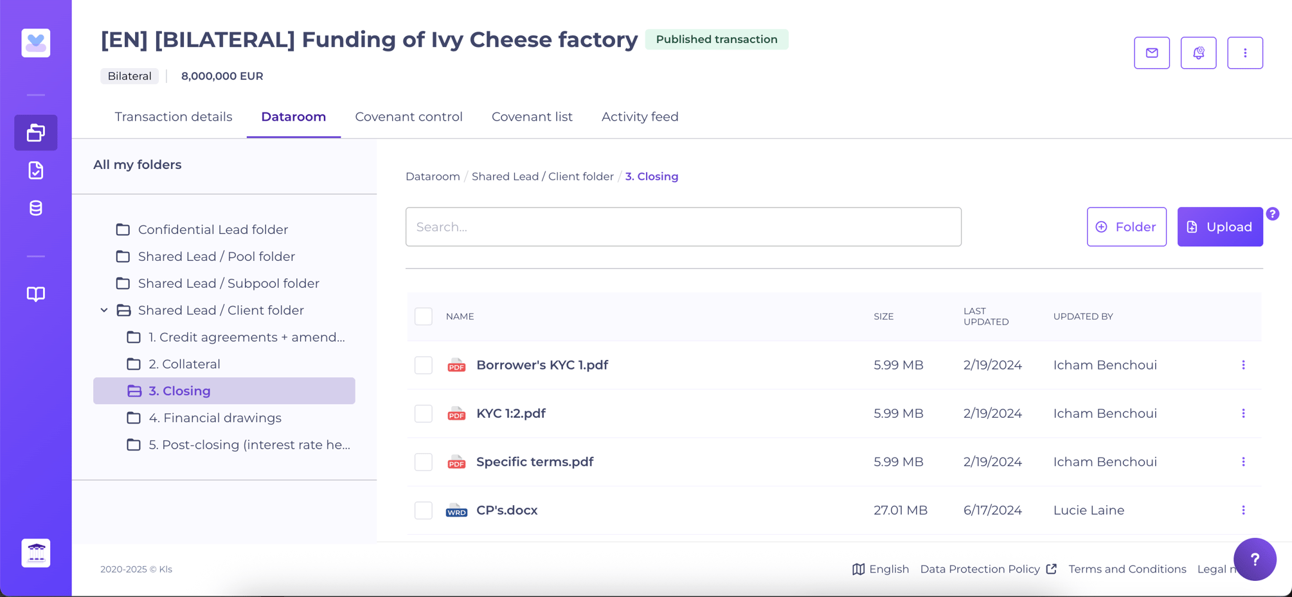Click the bank institution icon at sidebar bottom
Screen dimensions: 1292x597
click(x=36, y=553)
